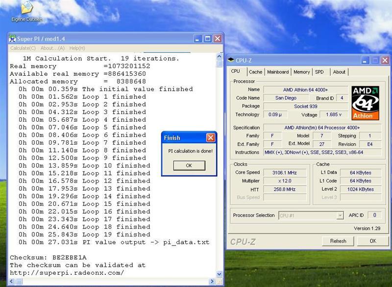Confirm the Finish dialog with OK
Viewport: 392px width, 287px height.
point(189,166)
